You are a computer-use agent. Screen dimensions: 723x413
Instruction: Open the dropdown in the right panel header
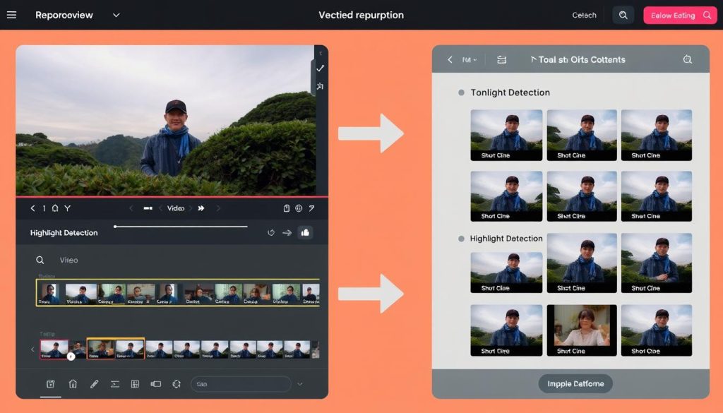click(x=469, y=60)
